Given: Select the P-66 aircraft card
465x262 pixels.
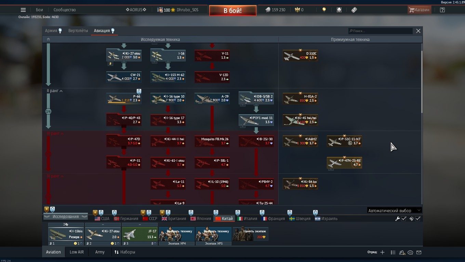Looking at the screenshot, I should 124,98.
